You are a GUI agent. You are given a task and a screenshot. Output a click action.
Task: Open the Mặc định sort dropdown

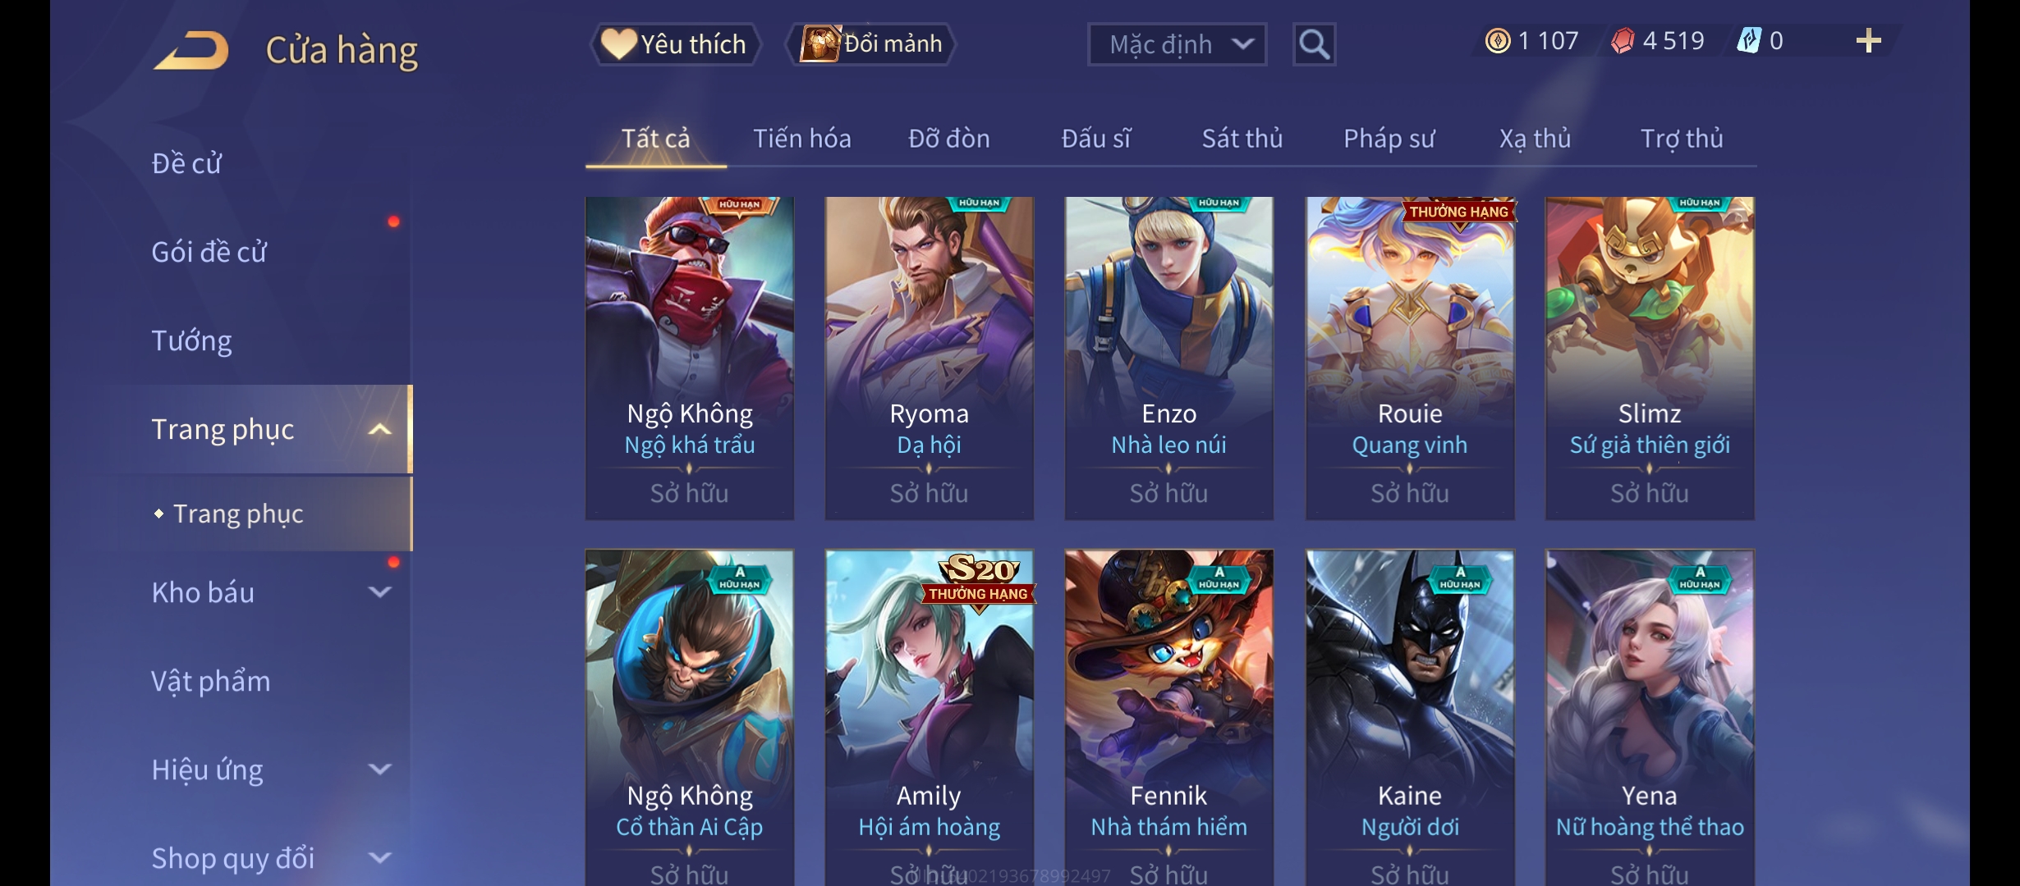pos(1177,44)
